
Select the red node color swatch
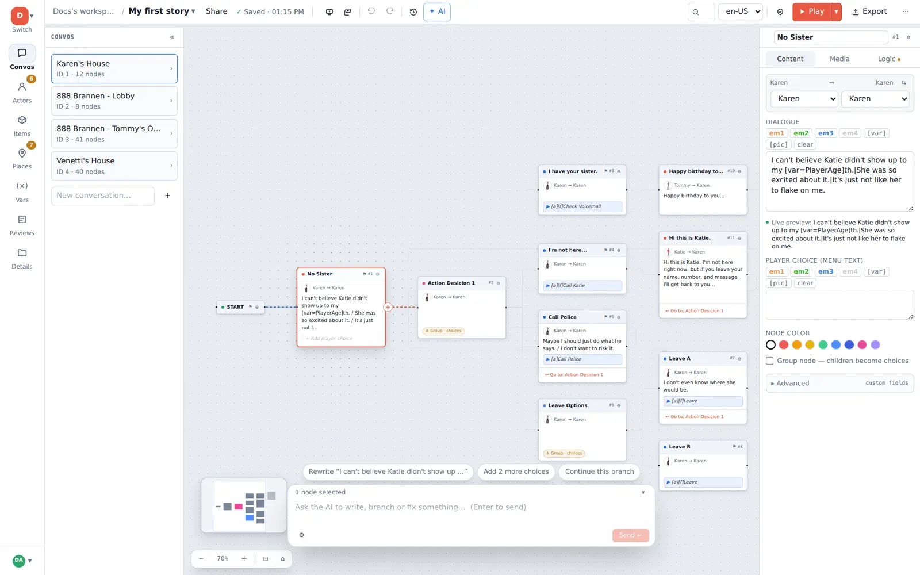(x=784, y=345)
